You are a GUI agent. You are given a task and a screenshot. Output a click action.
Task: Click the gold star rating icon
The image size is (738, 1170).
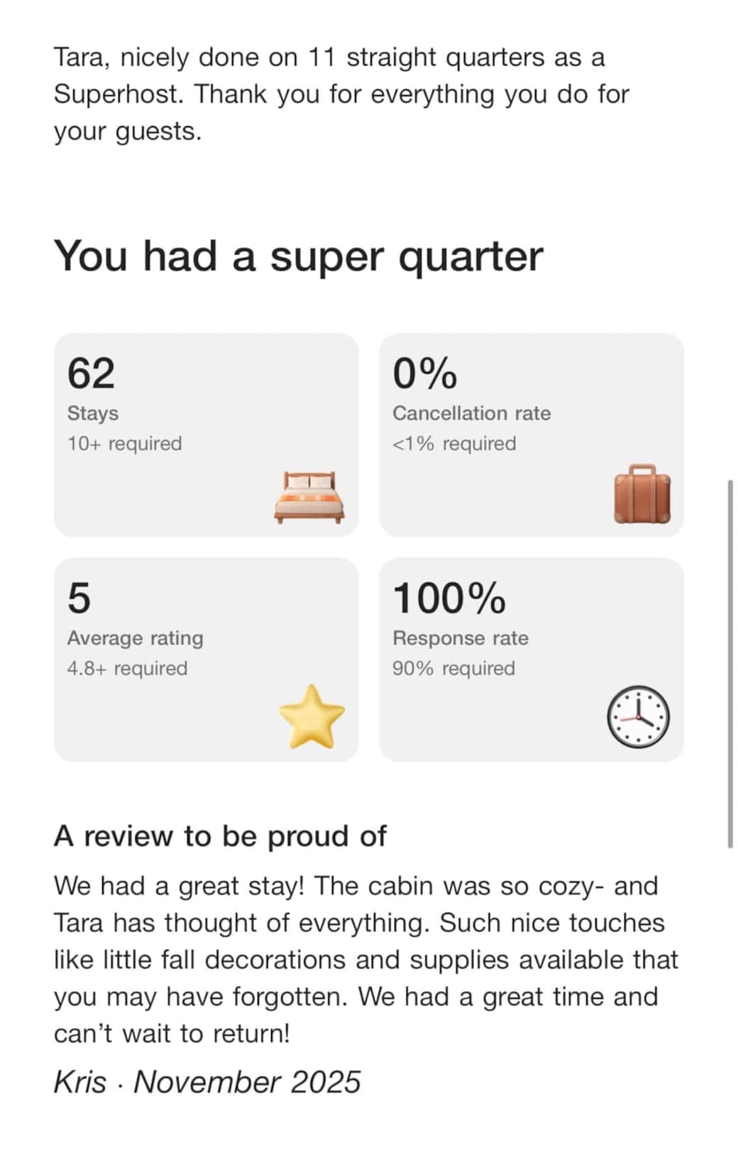[312, 716]
